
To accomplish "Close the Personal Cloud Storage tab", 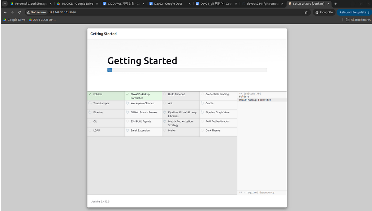I will [51, 4].
